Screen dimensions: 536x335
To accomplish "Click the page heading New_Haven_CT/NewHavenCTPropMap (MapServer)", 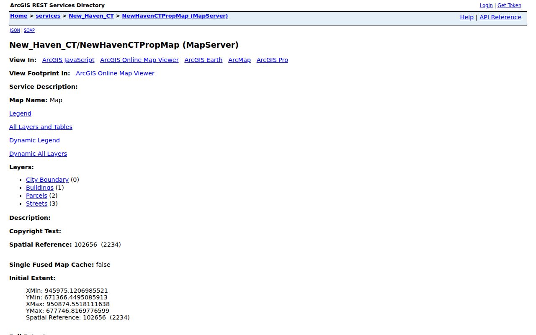I will point(124,45).
